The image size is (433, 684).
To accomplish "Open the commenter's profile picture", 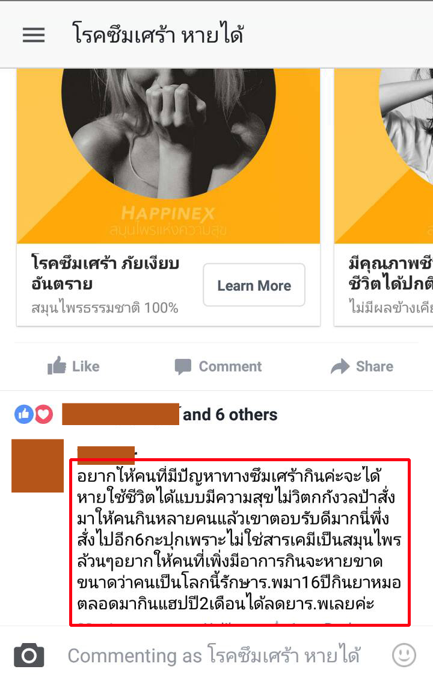I will click(37, 465).
